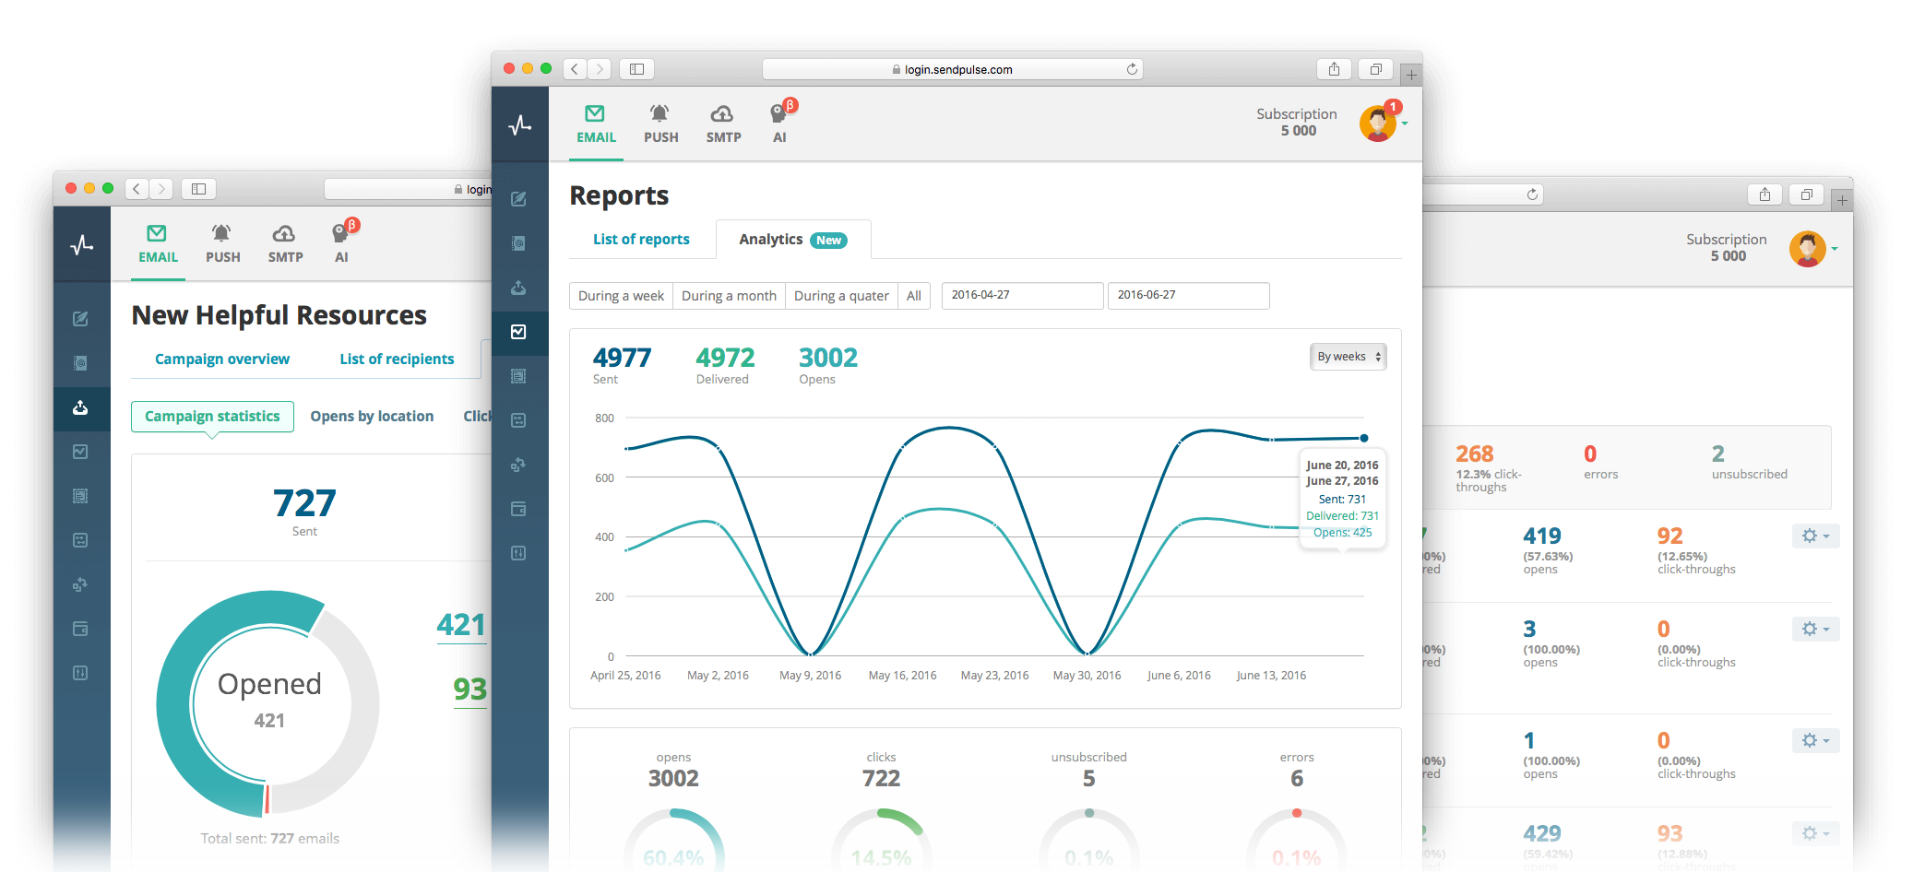Click the share icon in the front window toolbar
This screenshot has width=1913, height=872.
click(1334, 69)
